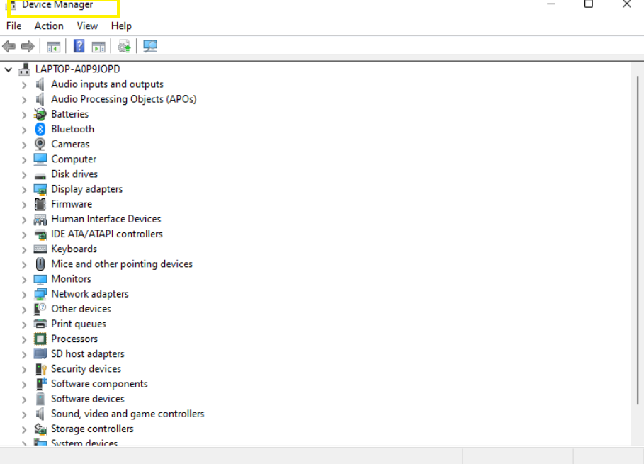644x464 pixels.
Task: Click the IDE ATA/ATAPI controllers icon
Action: click(x=40, y=234)
